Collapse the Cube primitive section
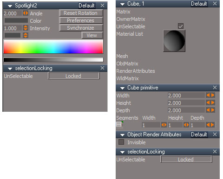The height and width of the screenshot is (179, 223). (x=123, y=88)
